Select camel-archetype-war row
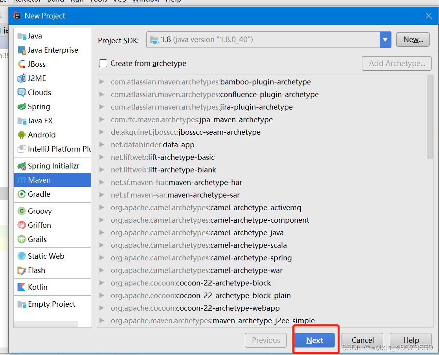This screenshot has height=355, width=439. click(261, 270)
